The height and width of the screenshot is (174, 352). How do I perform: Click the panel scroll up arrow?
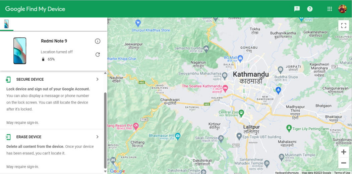coord(105,73)
